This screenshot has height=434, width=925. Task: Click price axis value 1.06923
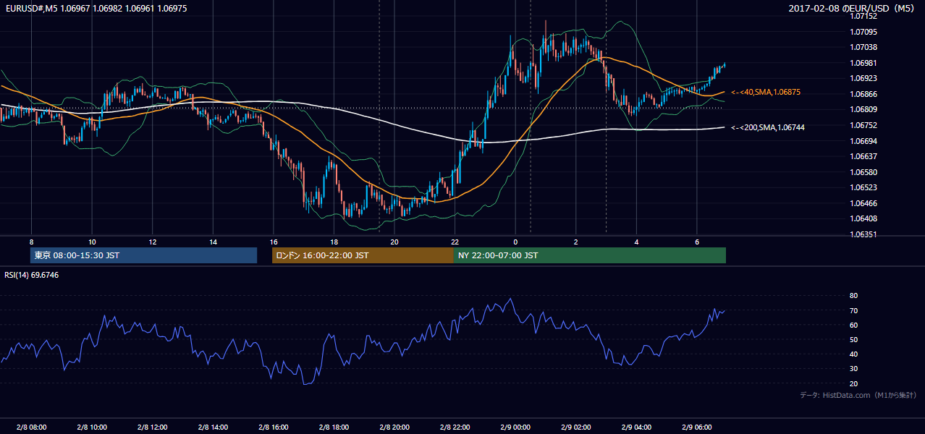pos(864,78)
